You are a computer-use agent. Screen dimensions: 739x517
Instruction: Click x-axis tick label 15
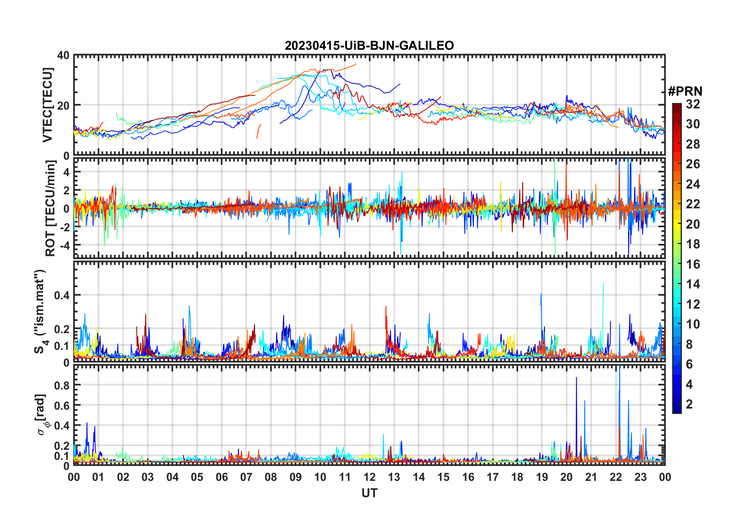click(x=443, y=477)
